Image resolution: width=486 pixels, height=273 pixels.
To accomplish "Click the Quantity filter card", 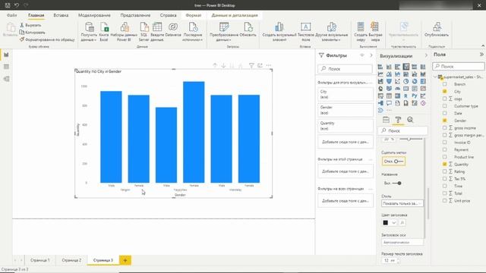I will [x=345, y=126].
